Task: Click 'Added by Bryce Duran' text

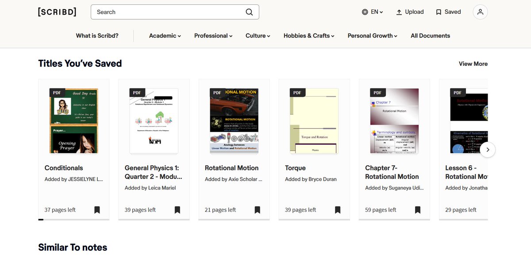Action: (x=311, y=179)
